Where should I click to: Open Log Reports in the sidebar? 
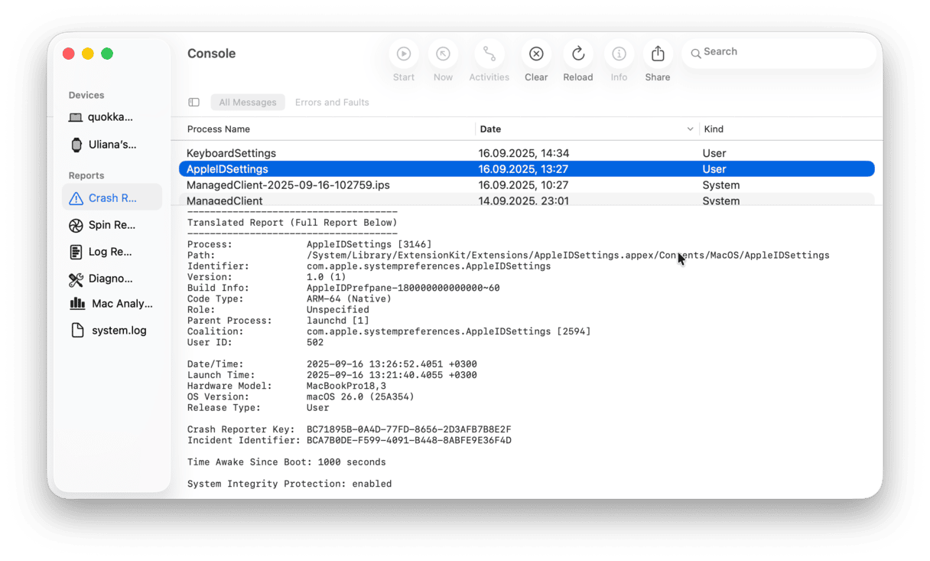[112, 252]
